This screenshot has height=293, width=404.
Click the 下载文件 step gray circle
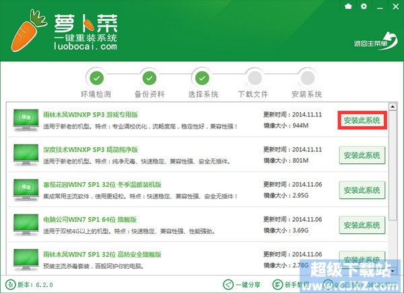pyautogui.click(x=255, y=78)
